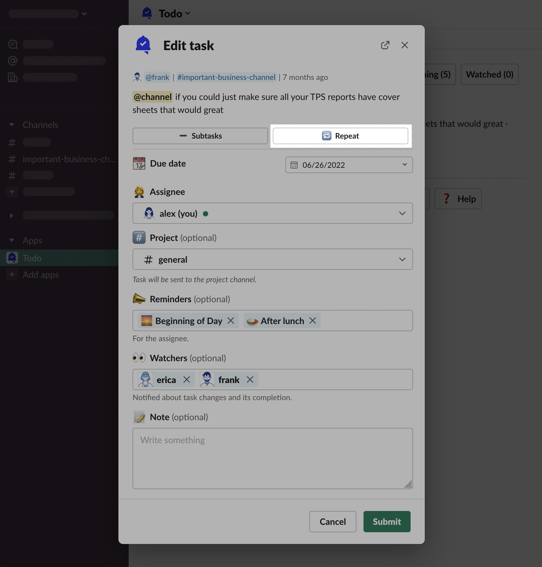Click the #important-business-channel link
Viewport: 542px width, 567px height.
point(226,77)
